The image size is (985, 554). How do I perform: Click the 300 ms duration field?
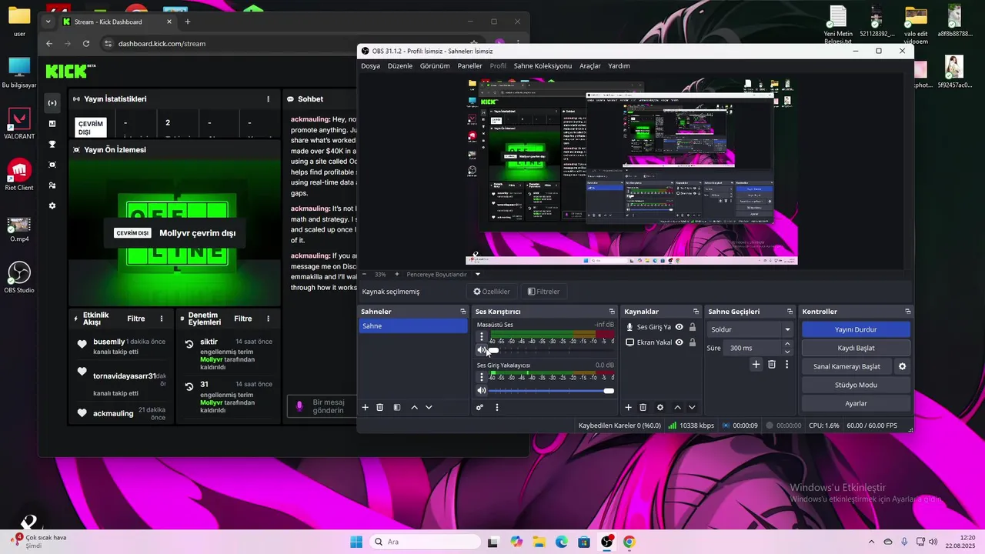click(x=753, y=348)
